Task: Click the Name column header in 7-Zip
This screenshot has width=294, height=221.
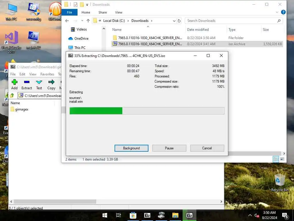Action: (x=15, y=103)
